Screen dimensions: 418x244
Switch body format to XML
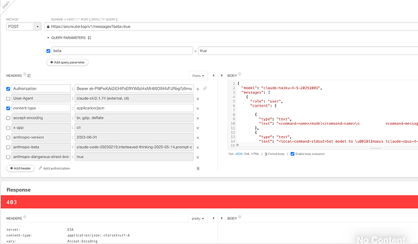(x=247, y=154)
